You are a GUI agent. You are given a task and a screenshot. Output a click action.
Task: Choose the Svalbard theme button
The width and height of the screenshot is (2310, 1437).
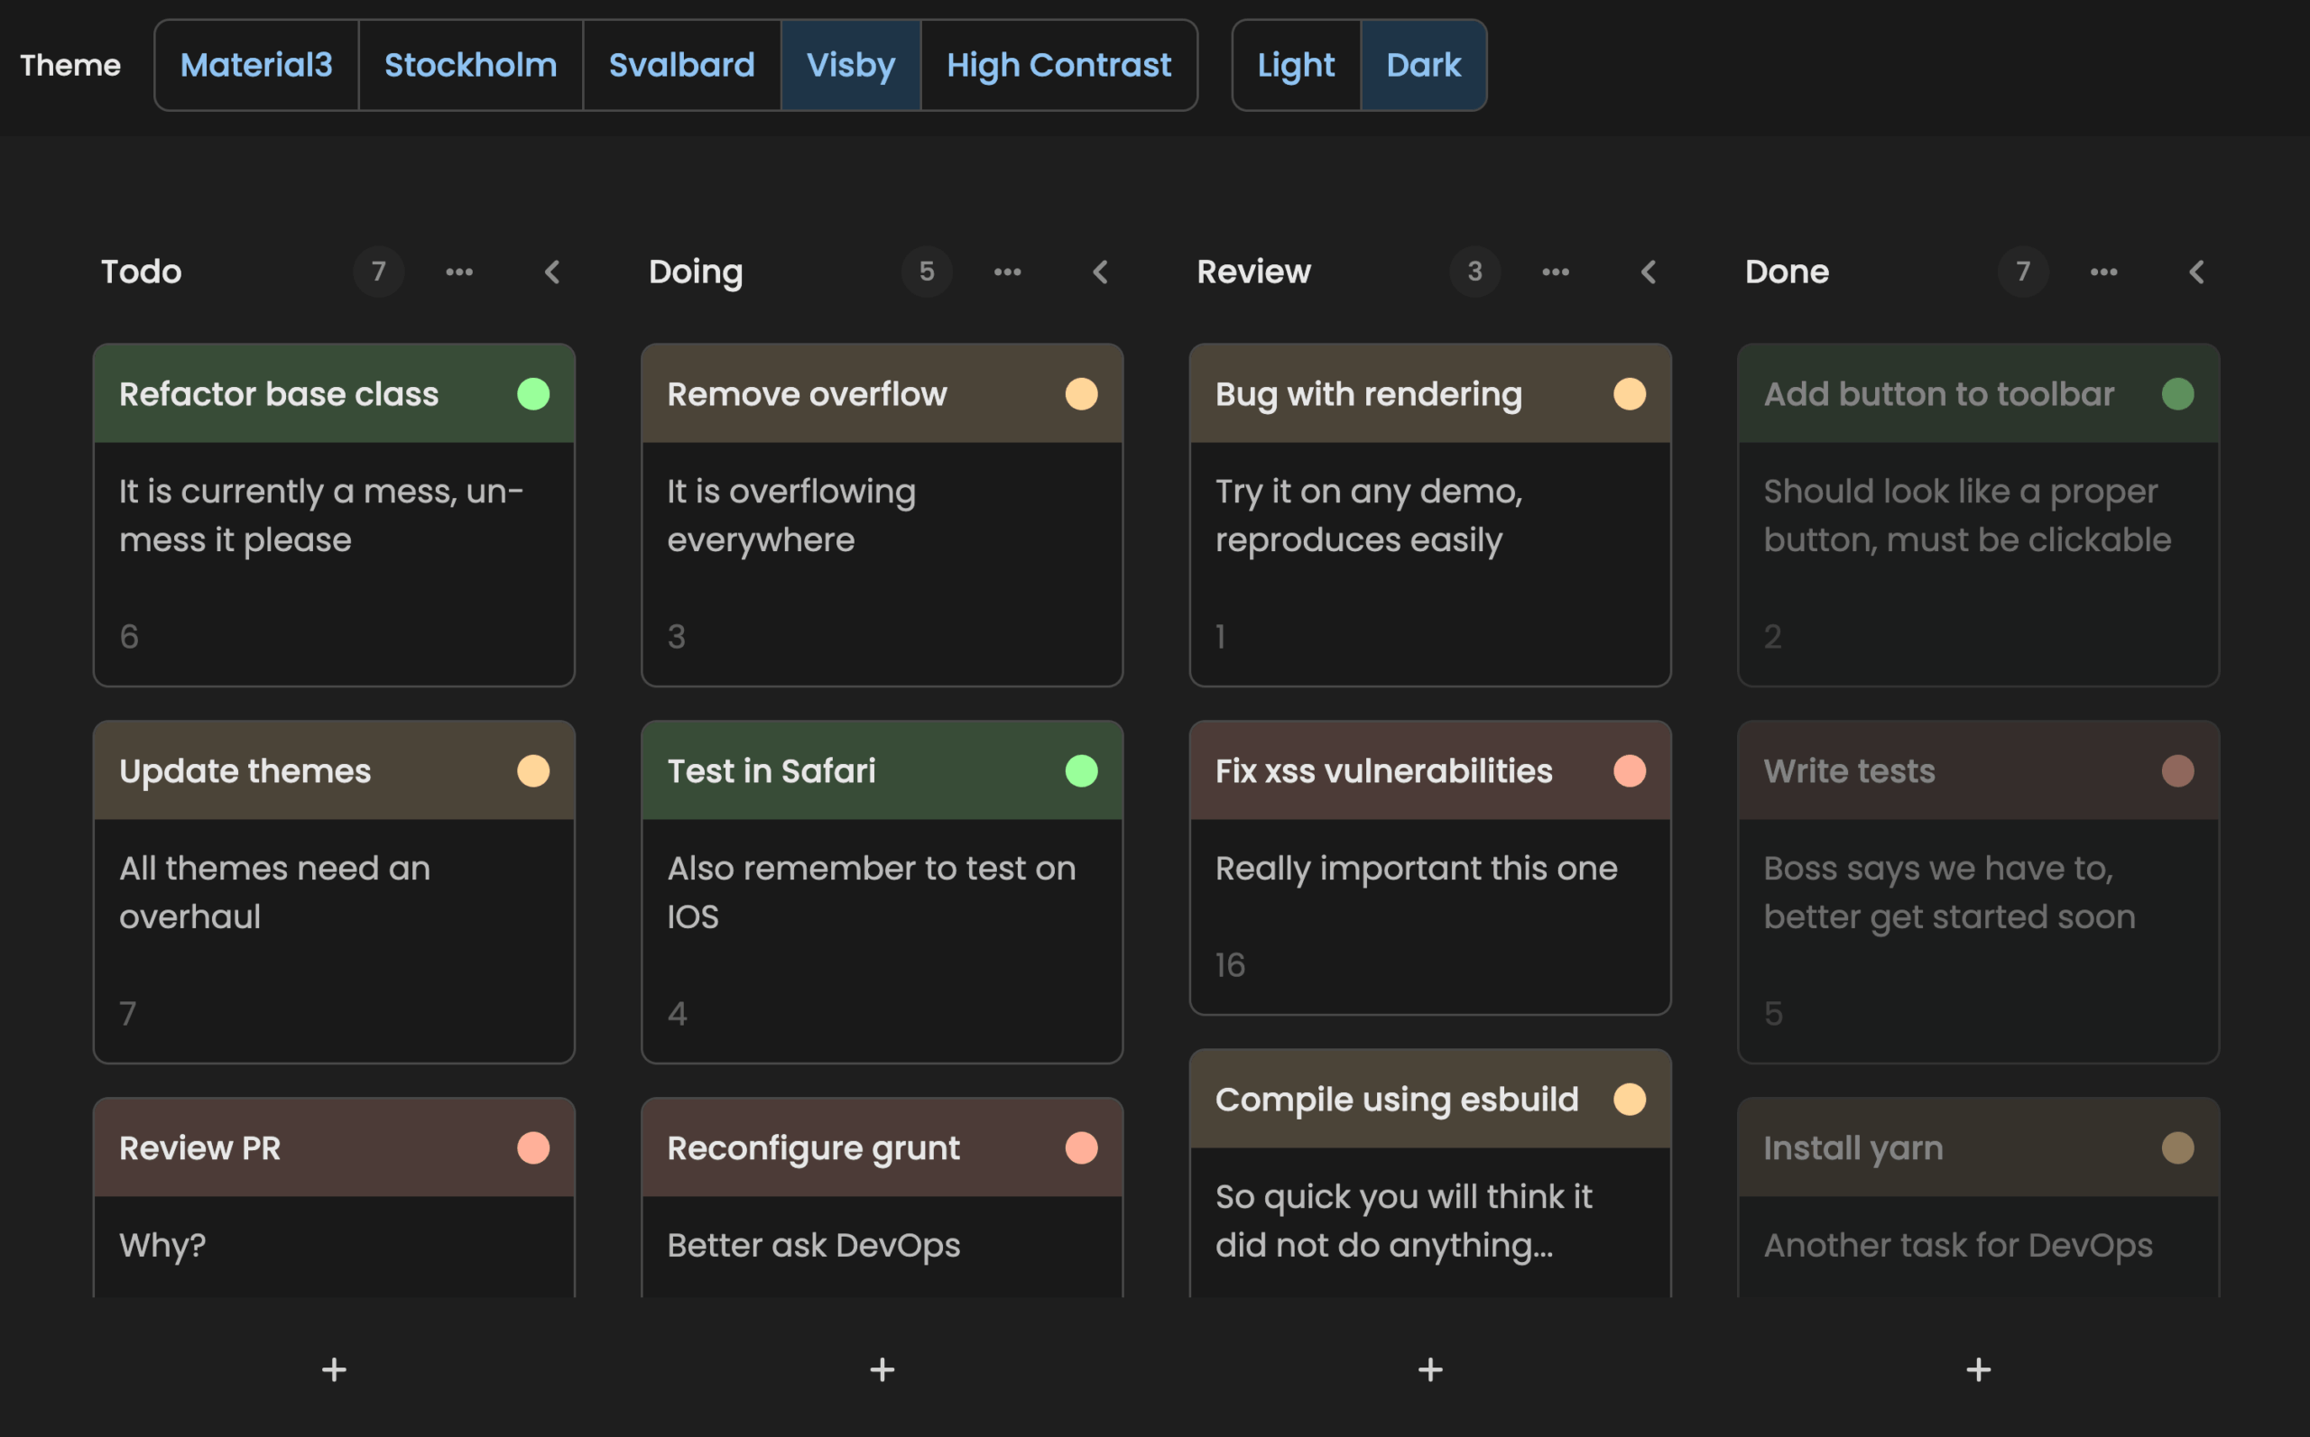681,65
